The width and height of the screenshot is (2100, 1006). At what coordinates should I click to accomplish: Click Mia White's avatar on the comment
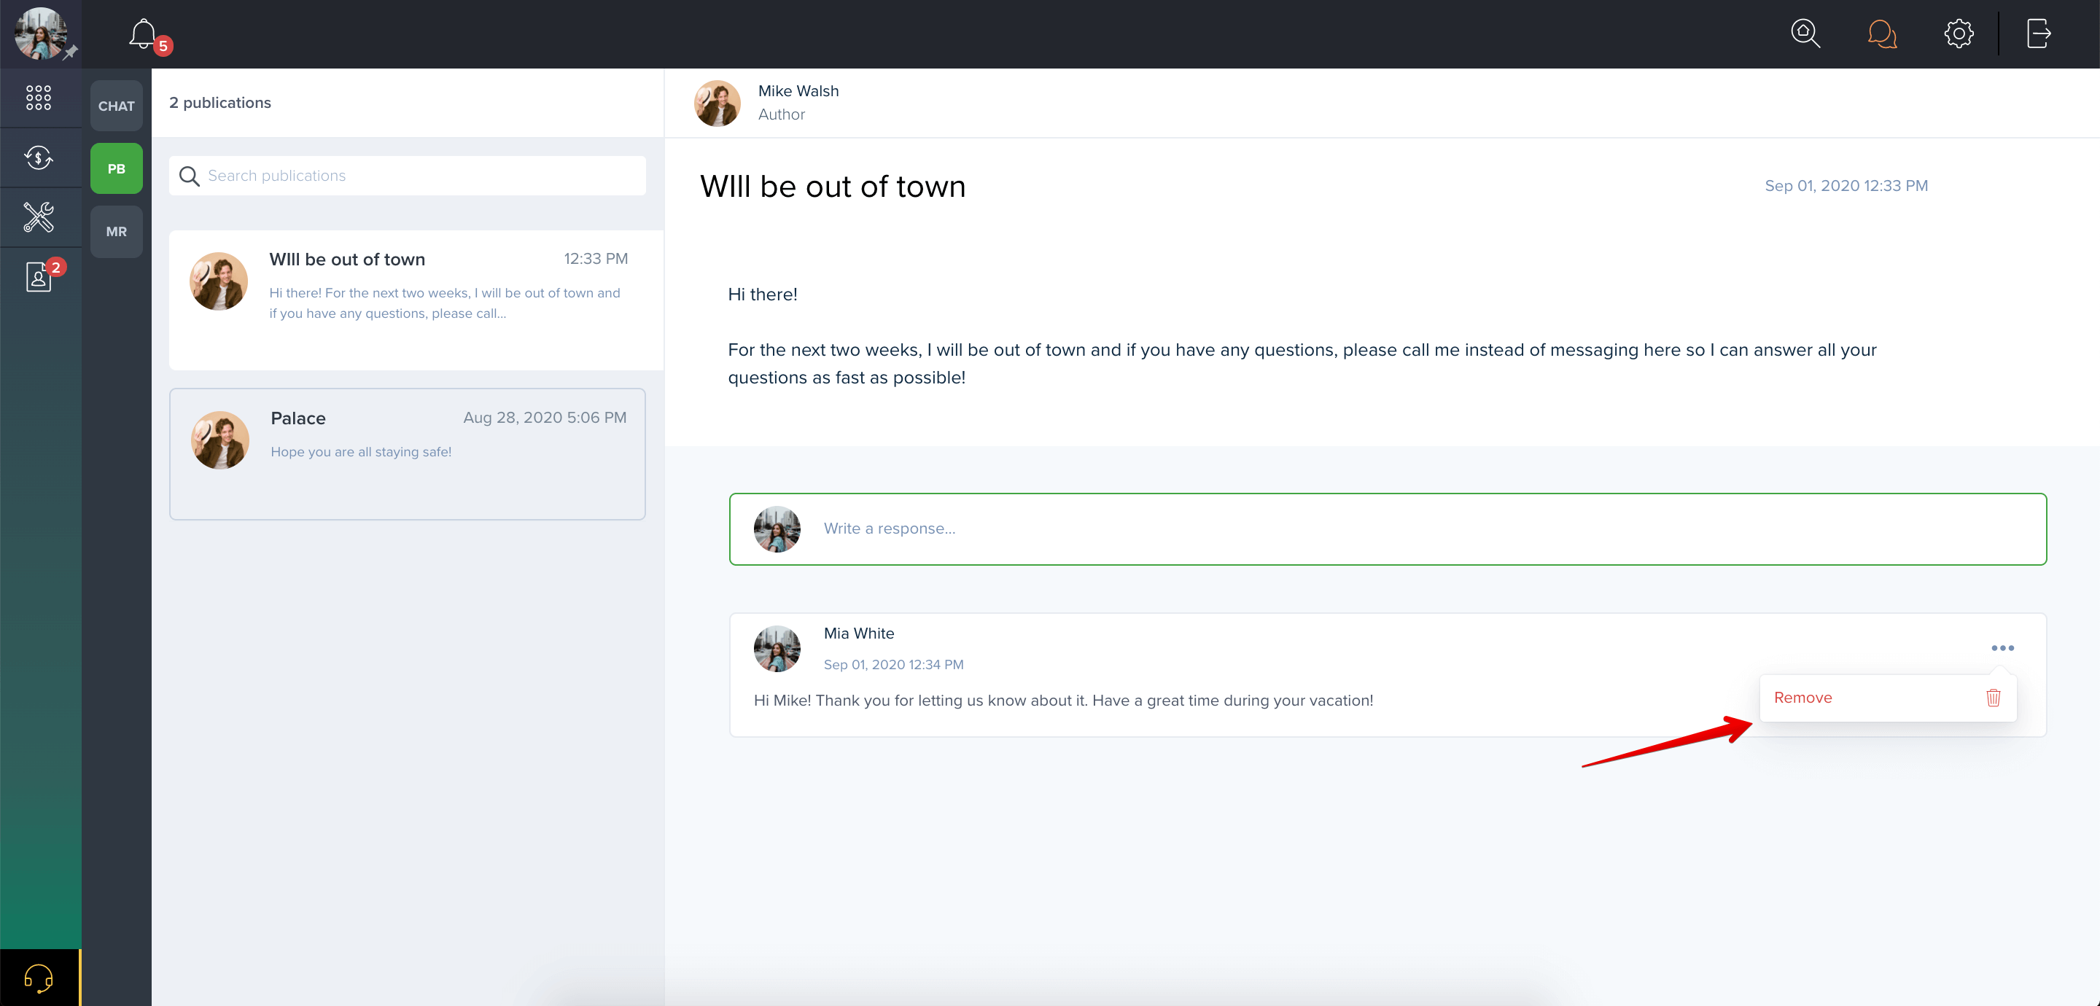pyautogui.click(x=777, y=649)
